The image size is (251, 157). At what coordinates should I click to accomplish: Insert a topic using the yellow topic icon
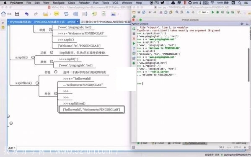[x=45, y=14]
